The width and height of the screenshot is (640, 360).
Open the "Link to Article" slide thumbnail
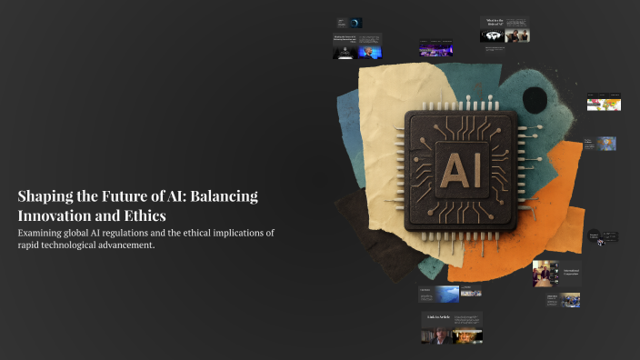452,328
